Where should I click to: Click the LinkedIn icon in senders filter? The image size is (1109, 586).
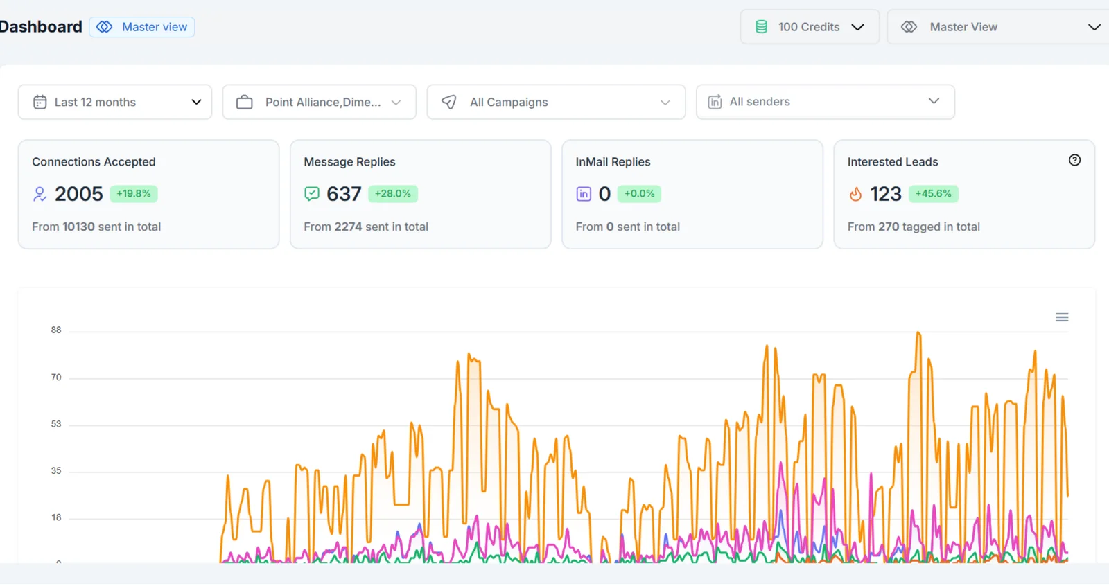(x=715, y=102)
